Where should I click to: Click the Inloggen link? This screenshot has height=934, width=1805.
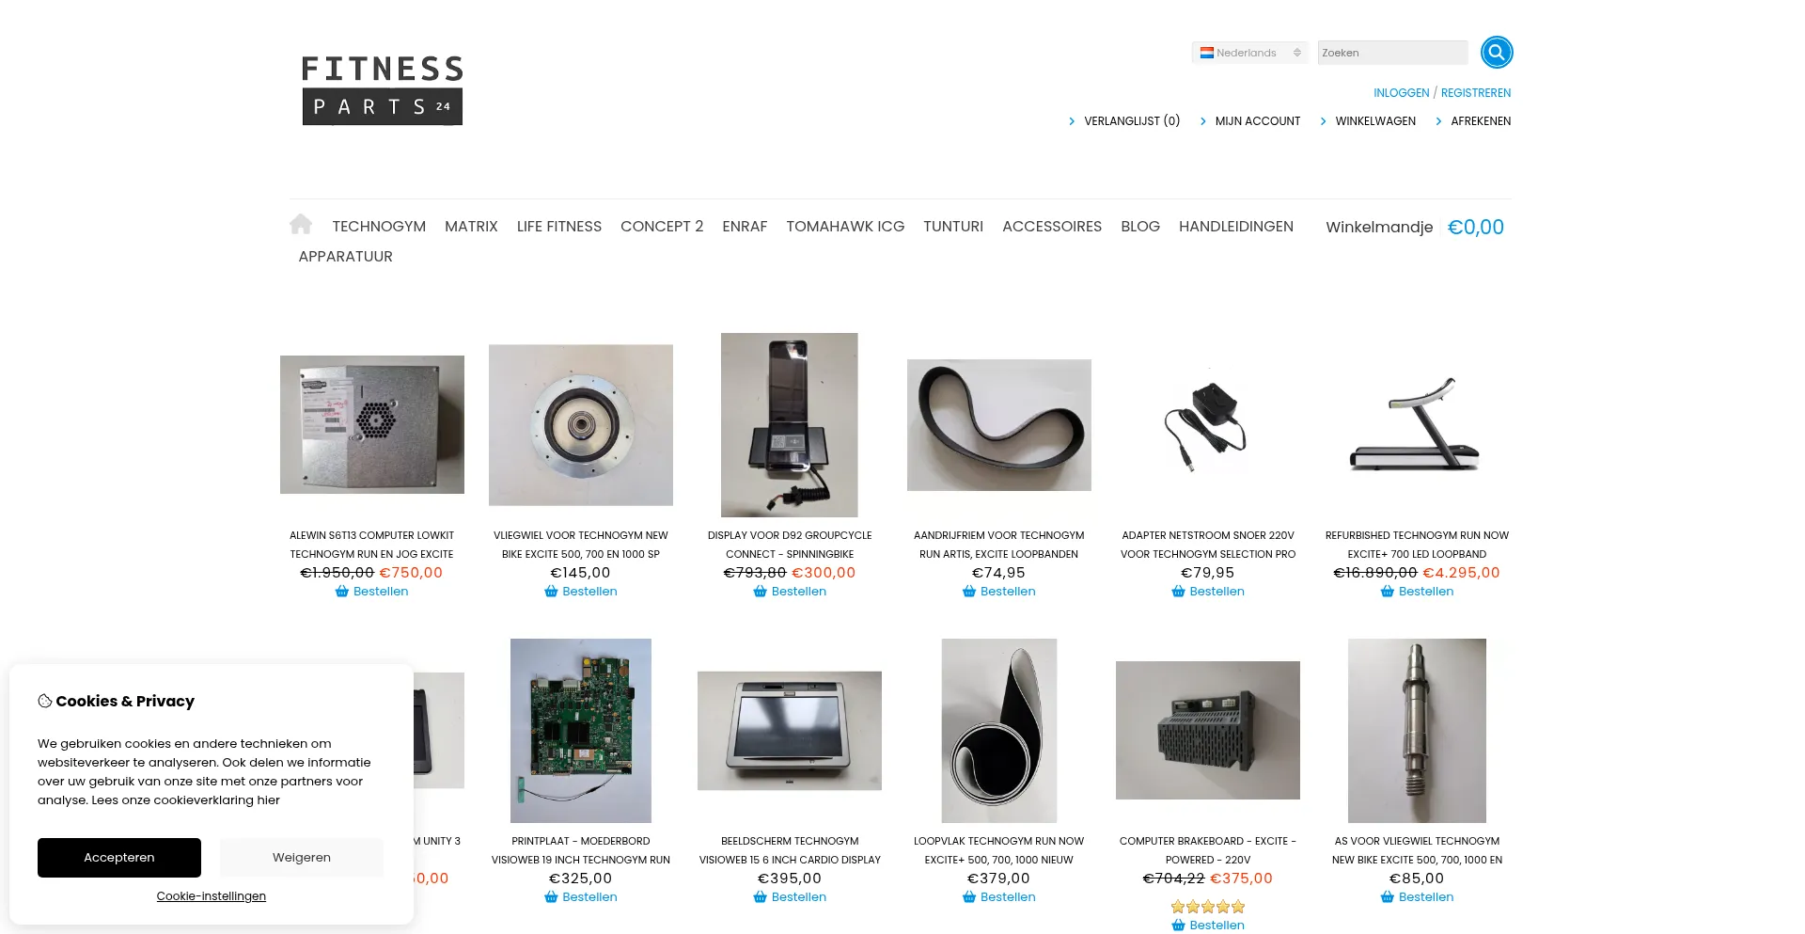(x=1401, y=93)
